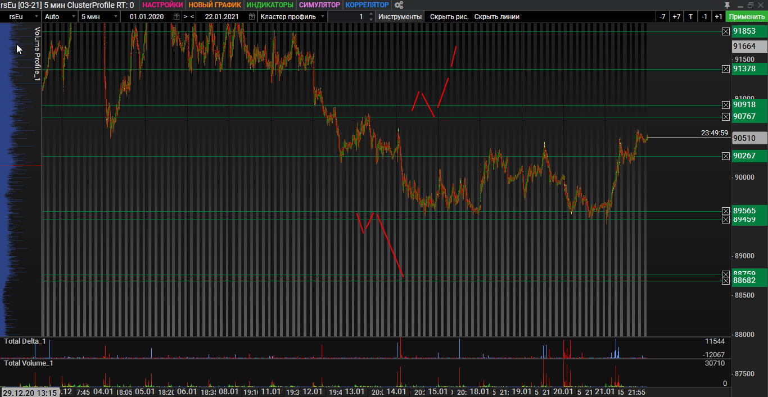Open the Инструменты menu

coord(400,17)
